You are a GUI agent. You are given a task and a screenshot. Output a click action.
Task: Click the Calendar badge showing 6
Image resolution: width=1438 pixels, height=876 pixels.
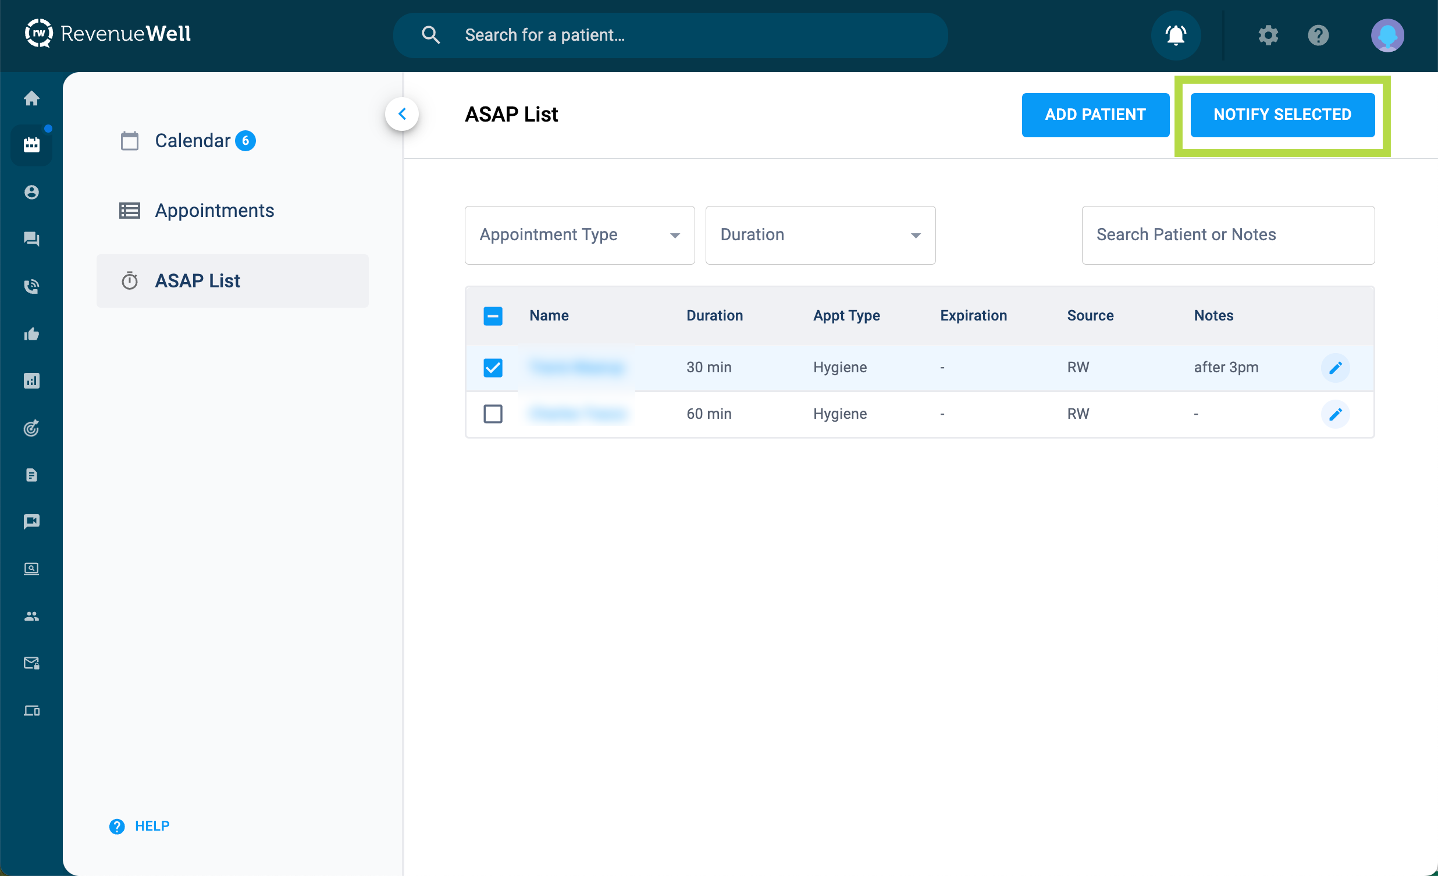[x=245, y=141]
